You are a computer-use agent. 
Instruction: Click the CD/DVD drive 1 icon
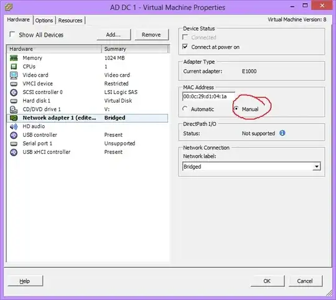coord(14,110)
